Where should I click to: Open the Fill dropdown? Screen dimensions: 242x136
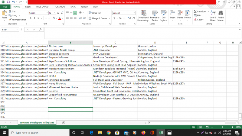[198, 16]
